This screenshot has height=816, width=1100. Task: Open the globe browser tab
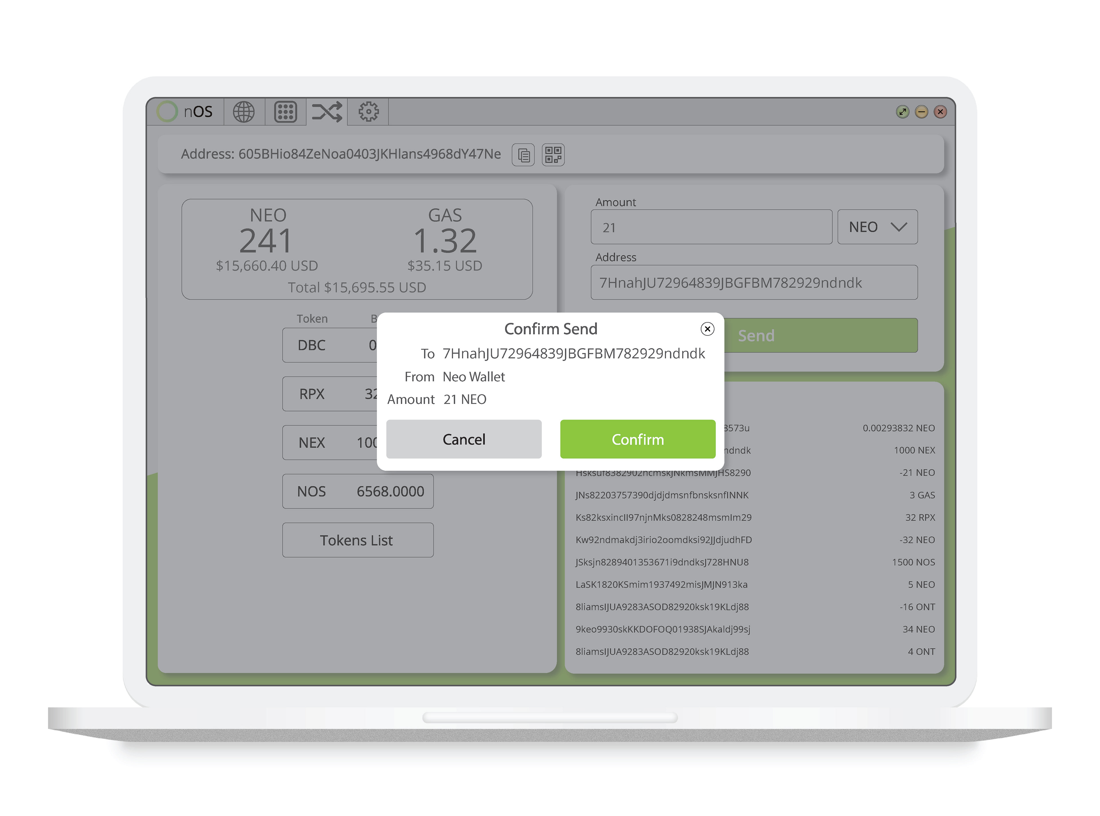point(244,112)
